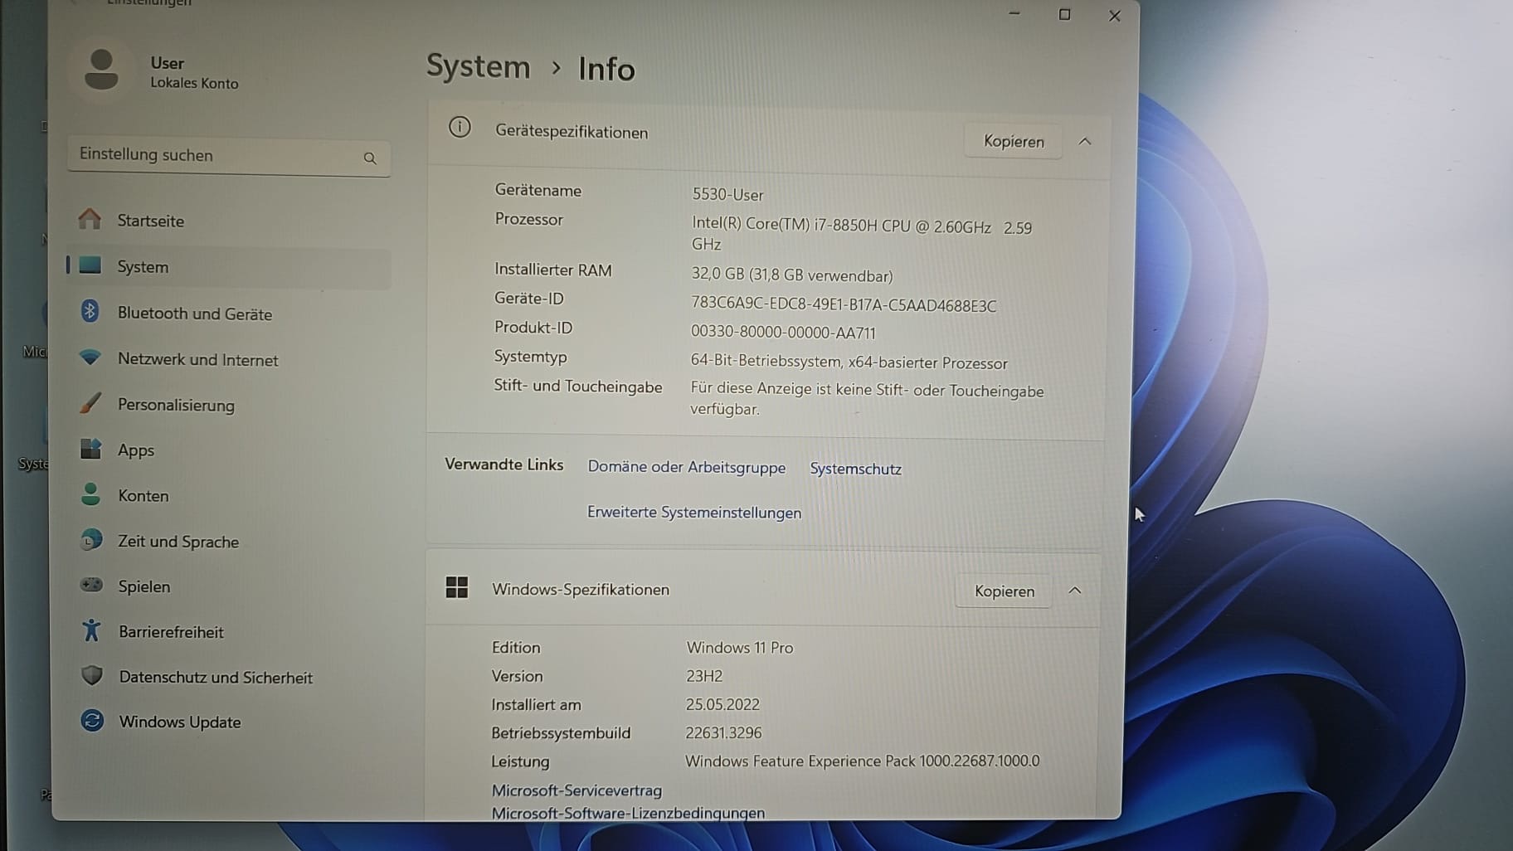This screenshot has height=851, width=1513.
Task: Click the Systemtyp value 64-Bit-Betriebssystem
Action: tap(849, 362)
